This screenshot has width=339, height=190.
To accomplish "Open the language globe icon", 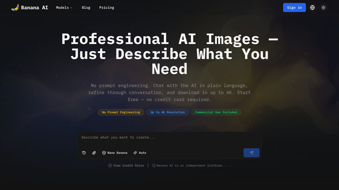I will click(x=312, y=7).
